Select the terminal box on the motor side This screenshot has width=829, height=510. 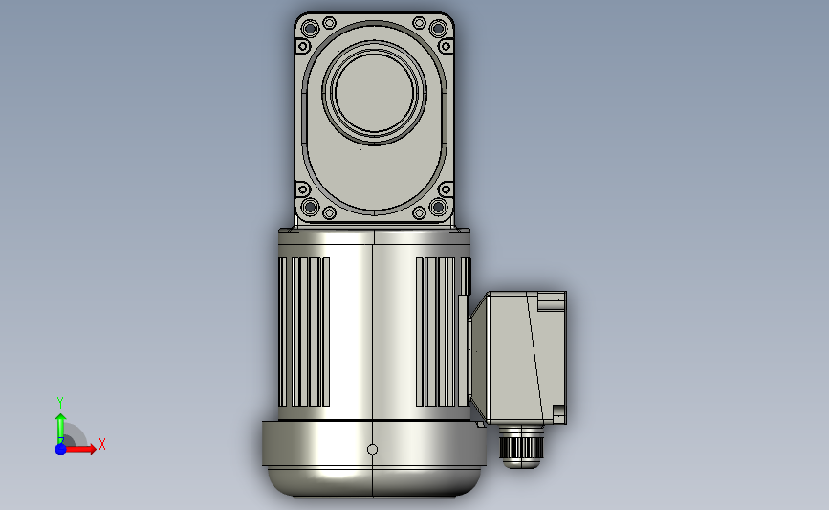tap(518, 358)
